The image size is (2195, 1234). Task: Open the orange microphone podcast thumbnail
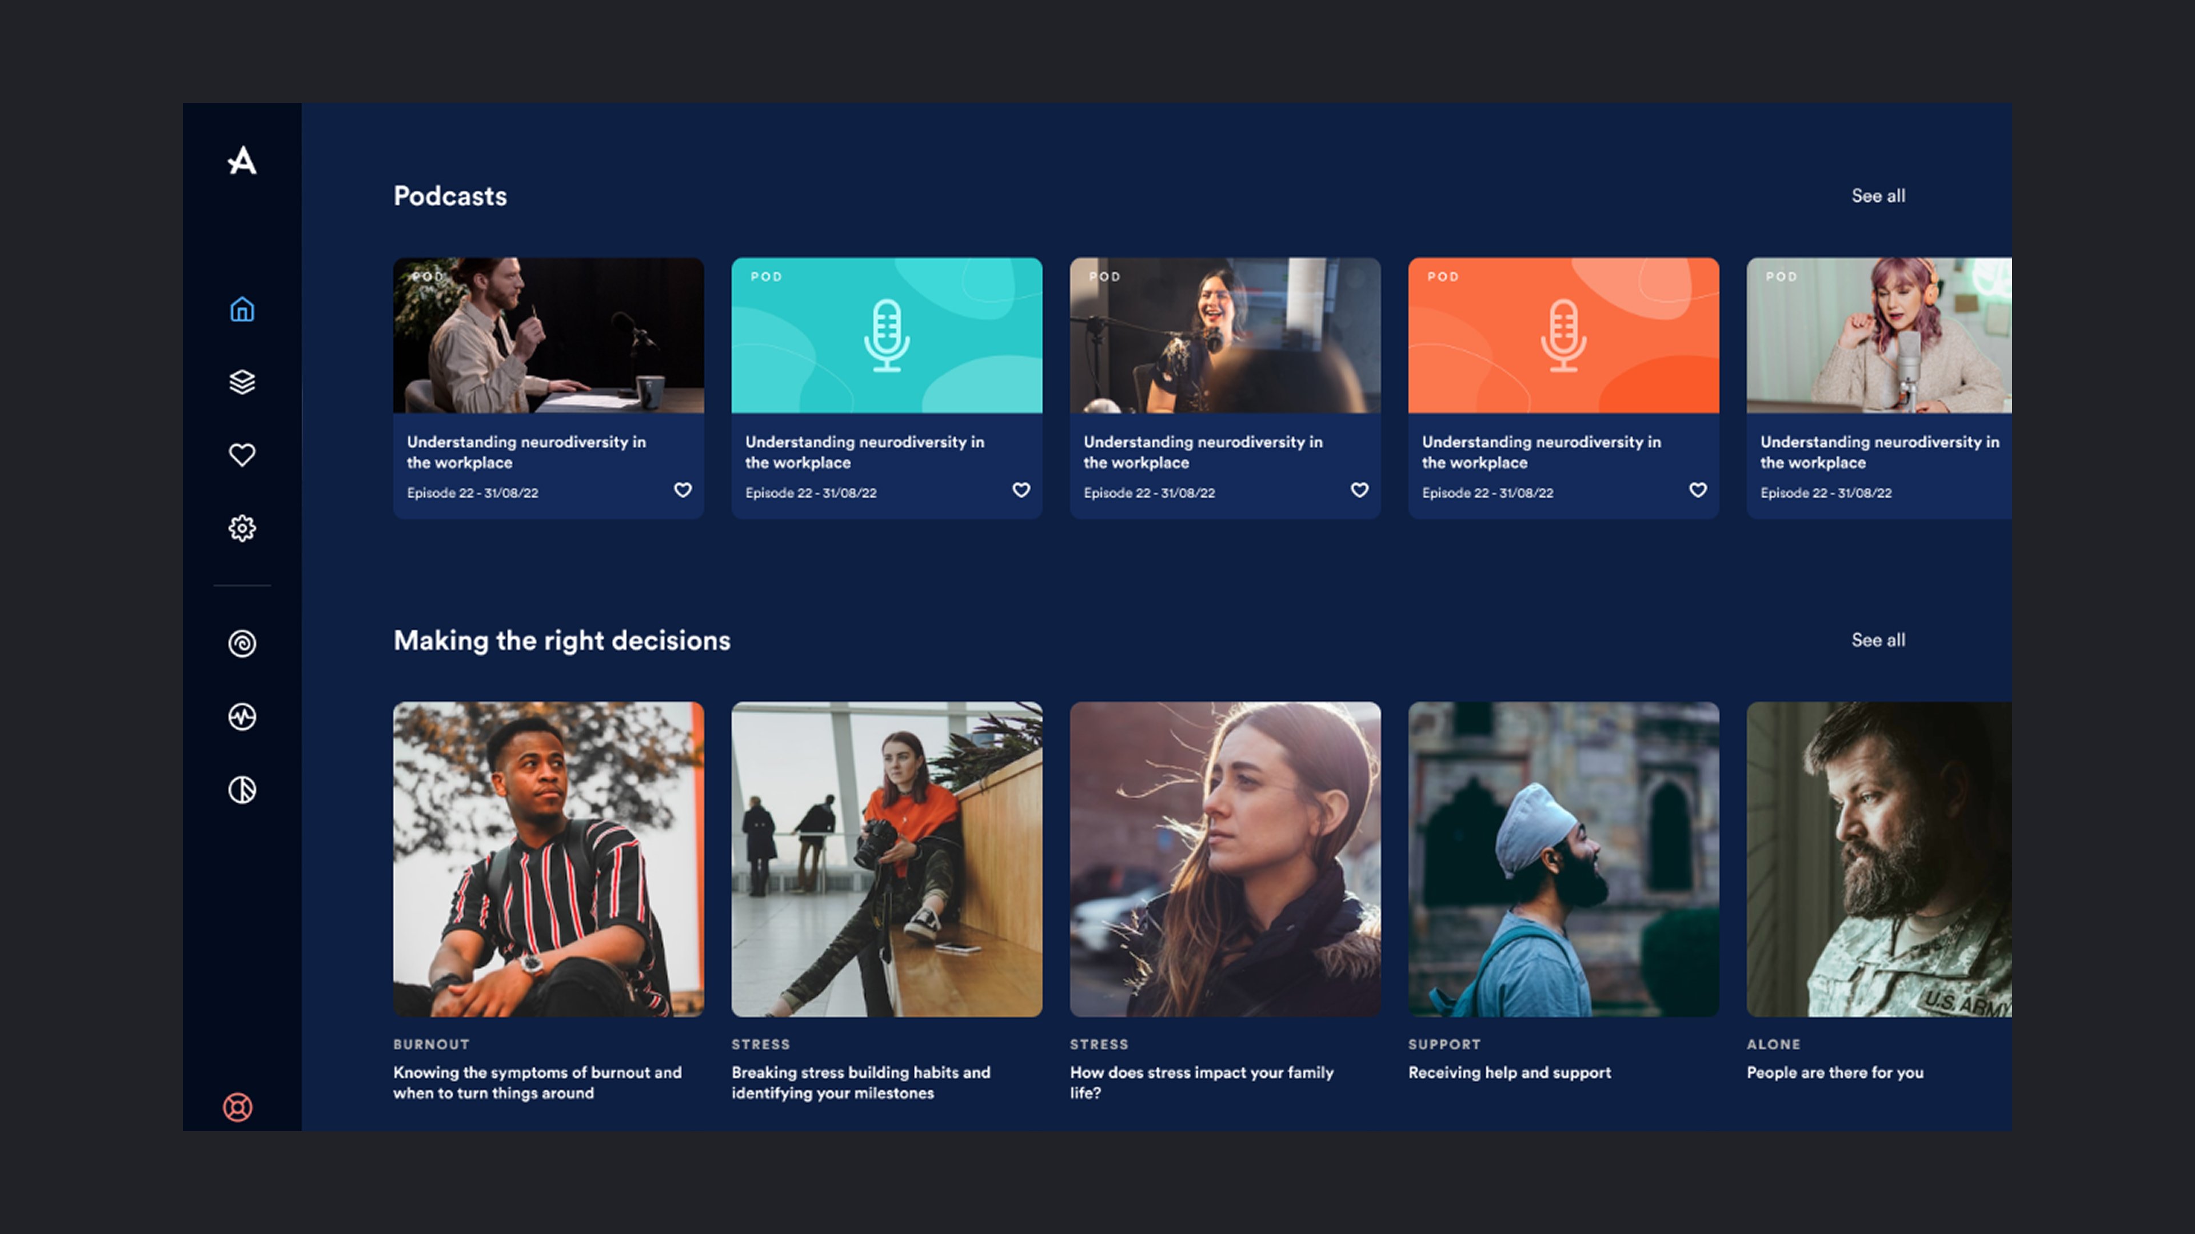pos(1563,335)
